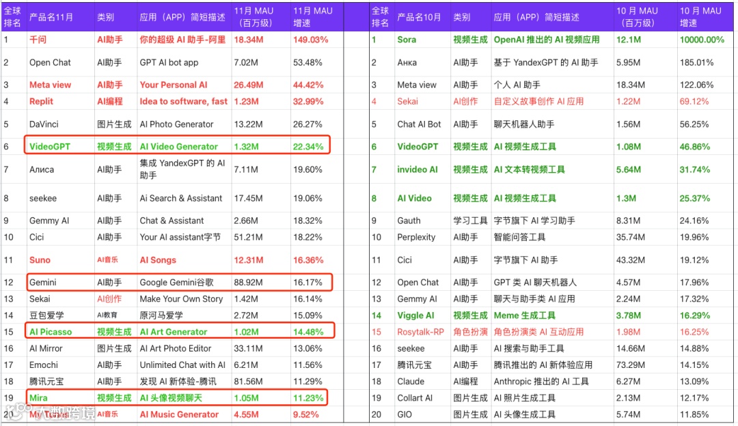738x426 pixels.
Task: Click the 'Алиса' product cell
Action: point(42,169)
